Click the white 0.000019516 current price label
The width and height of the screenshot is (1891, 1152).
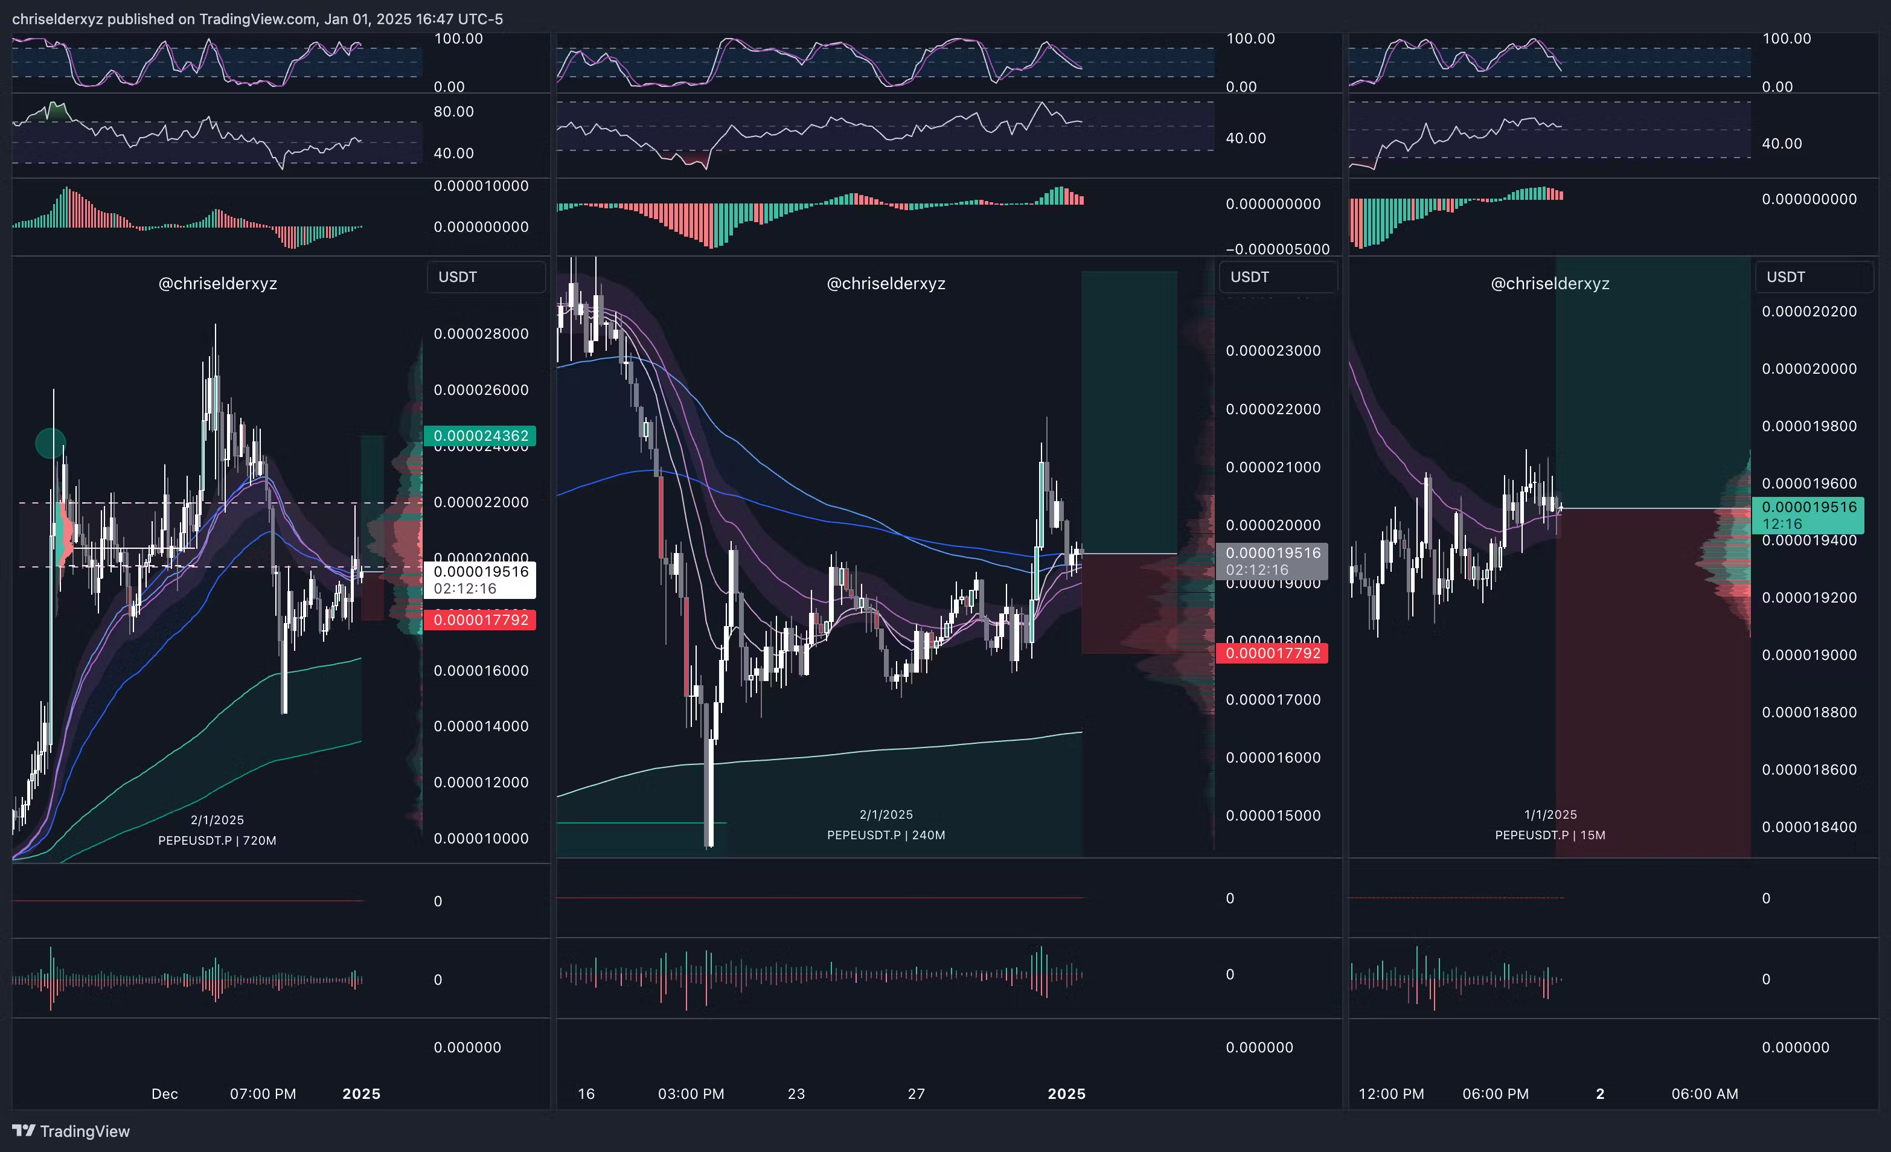coord(481,580)
